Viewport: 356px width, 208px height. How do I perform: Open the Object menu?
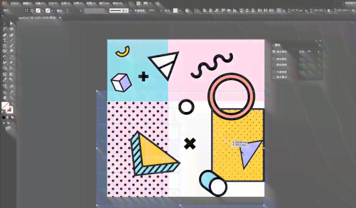40,3
